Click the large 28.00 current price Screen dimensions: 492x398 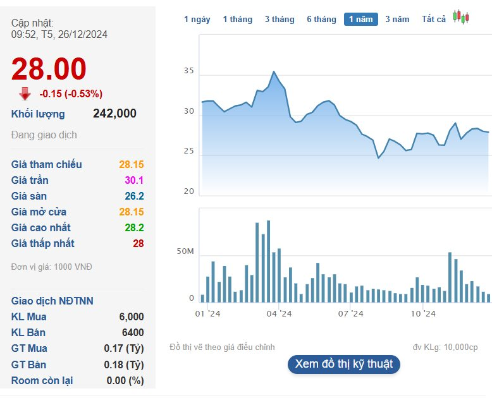point(49,69)
